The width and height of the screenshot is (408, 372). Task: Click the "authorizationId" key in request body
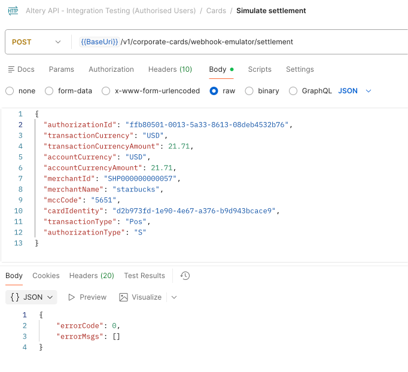click(x=80, y=125)
